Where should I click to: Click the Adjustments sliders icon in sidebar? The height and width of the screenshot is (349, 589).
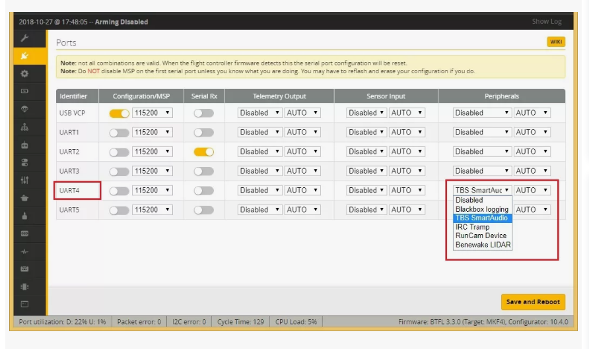coord(25,179)
